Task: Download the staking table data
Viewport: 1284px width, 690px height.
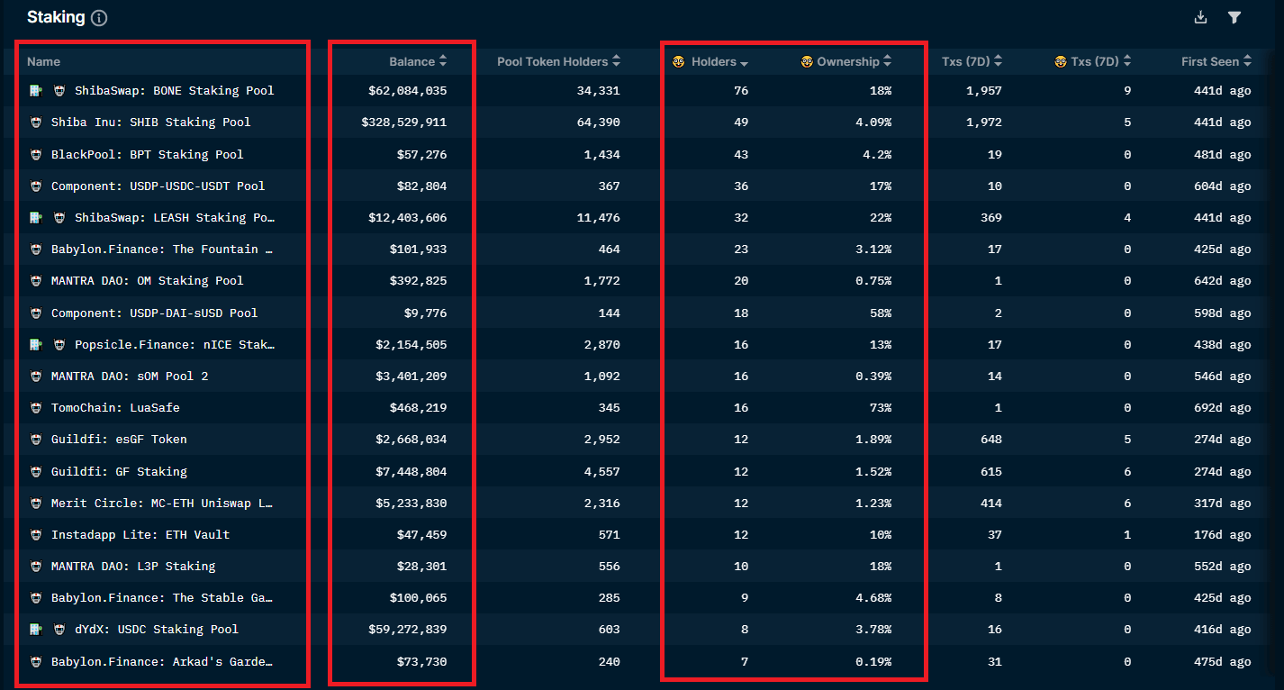Action: (x=1200, y=17)
